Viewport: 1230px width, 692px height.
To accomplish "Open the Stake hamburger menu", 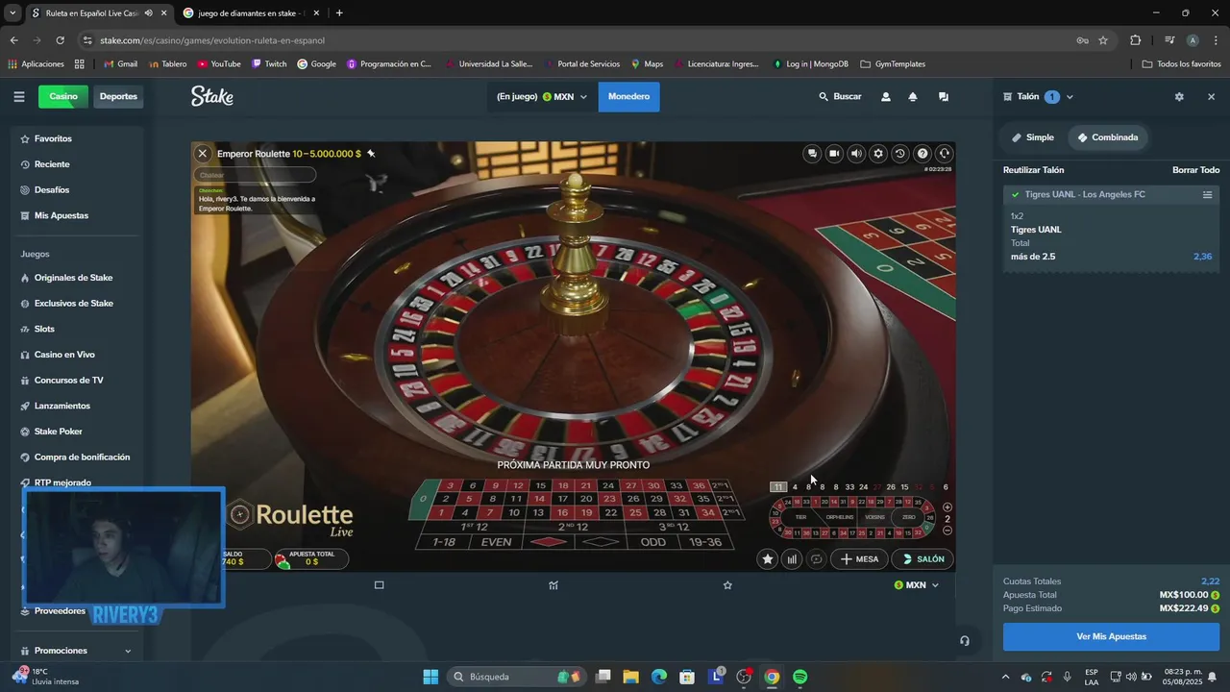I will 18,97.
